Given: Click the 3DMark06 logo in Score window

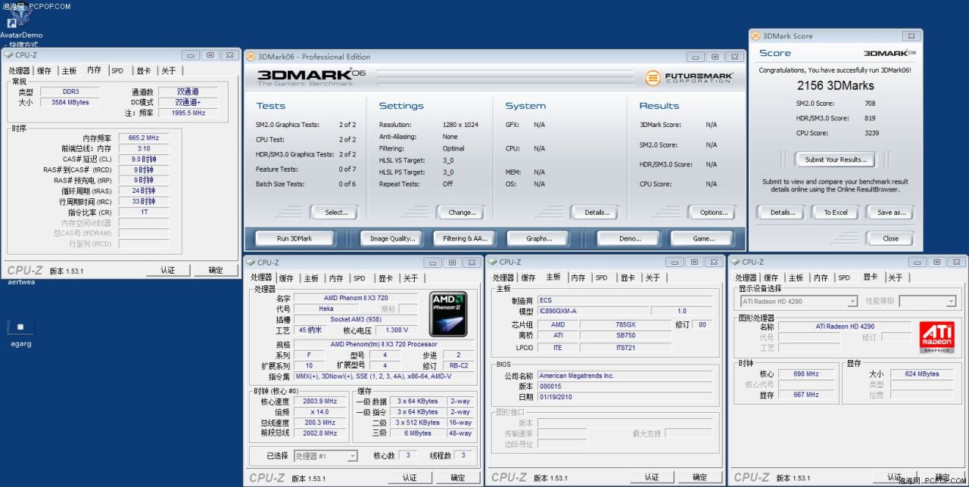Looking at the screenshot, I should click(889, 53).
